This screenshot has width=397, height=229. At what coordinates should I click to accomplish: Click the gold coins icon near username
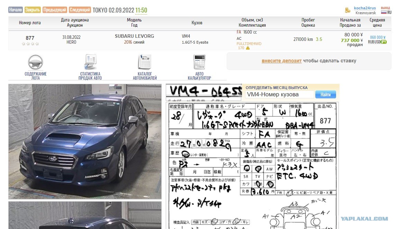click(x=348, y=10)
